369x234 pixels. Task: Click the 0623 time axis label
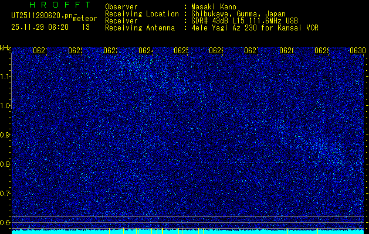[110, 50]
